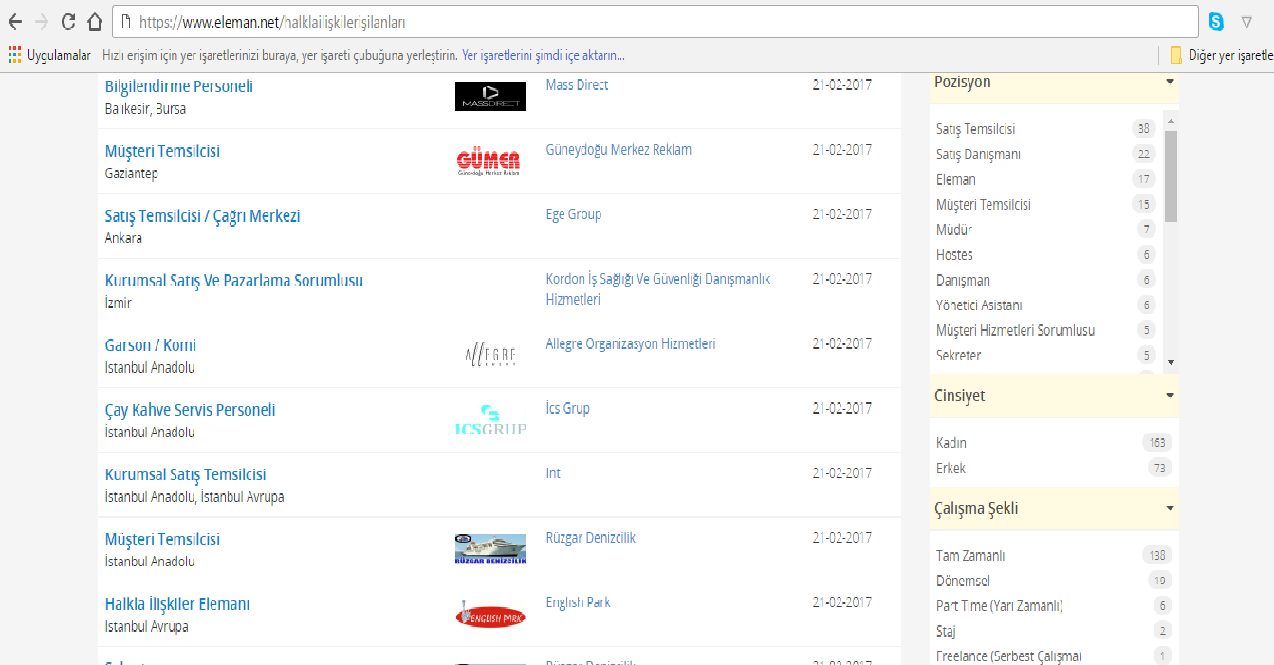Screen dimensions: 1274x665
Task: Open the browser home page icon
Action: pos(94,21)
